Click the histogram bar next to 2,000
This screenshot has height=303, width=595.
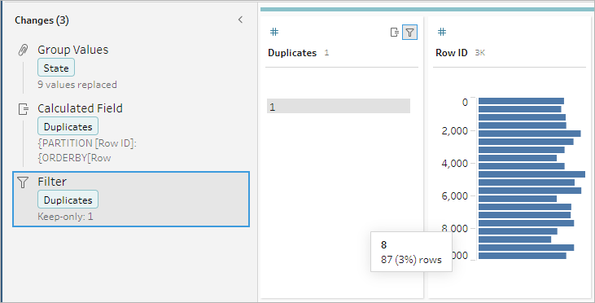coord(529,134)
